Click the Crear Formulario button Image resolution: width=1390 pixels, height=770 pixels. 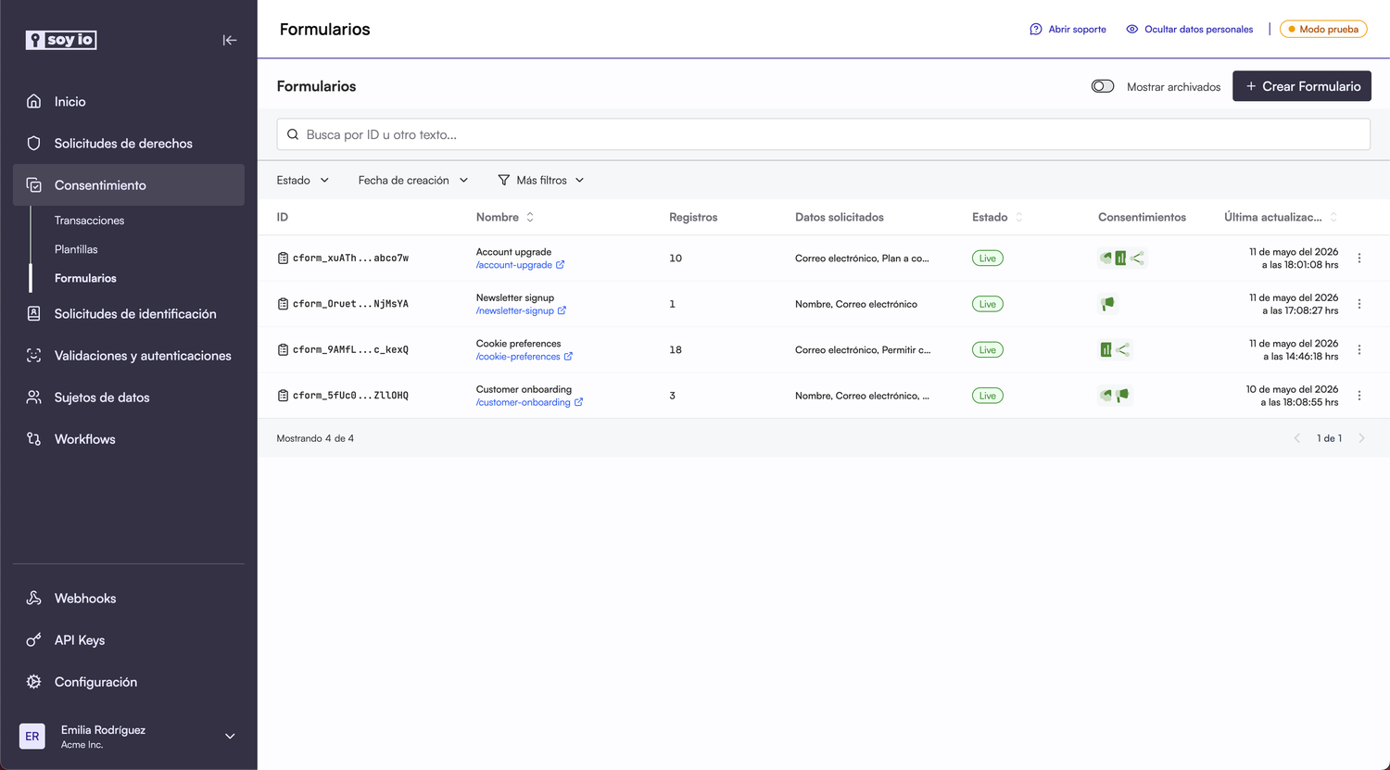point(1301,86)
